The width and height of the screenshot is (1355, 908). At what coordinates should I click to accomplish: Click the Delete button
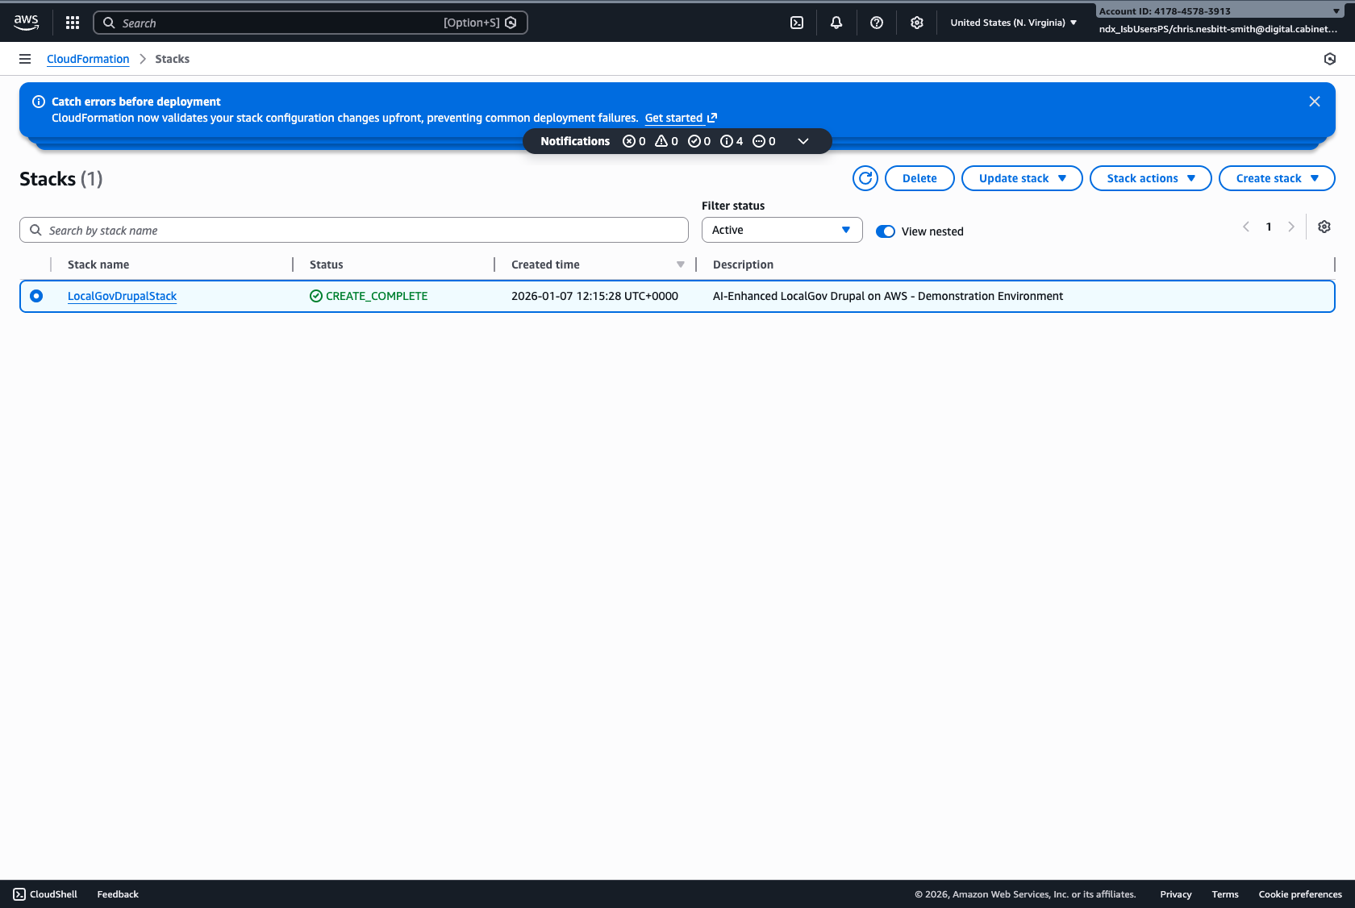919,178
